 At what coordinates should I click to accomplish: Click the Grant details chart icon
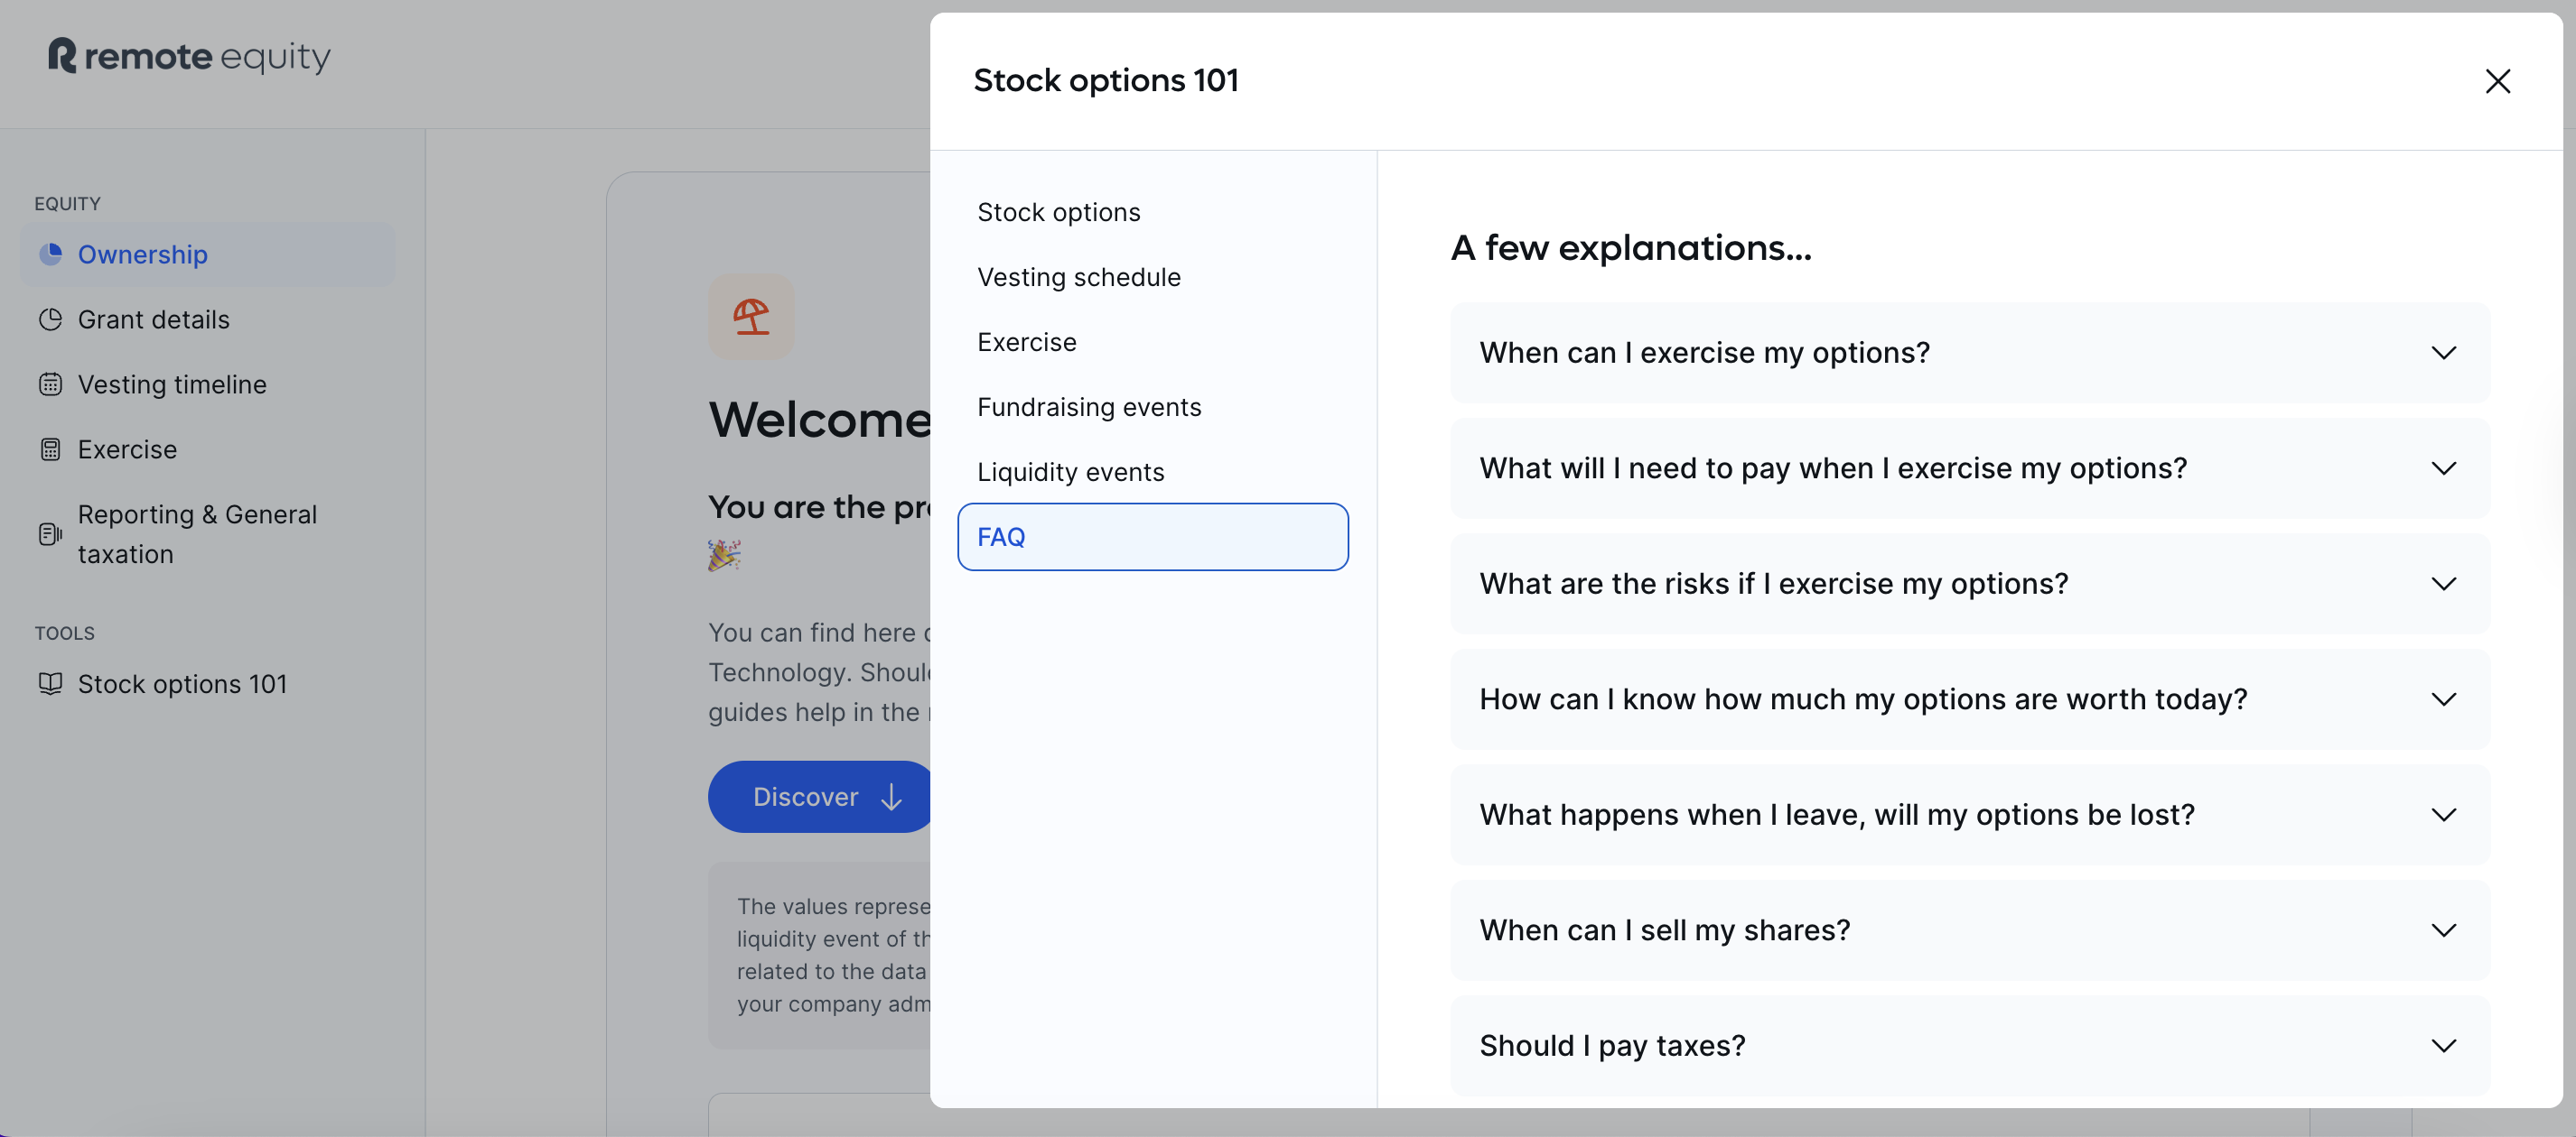click(50, 319)
